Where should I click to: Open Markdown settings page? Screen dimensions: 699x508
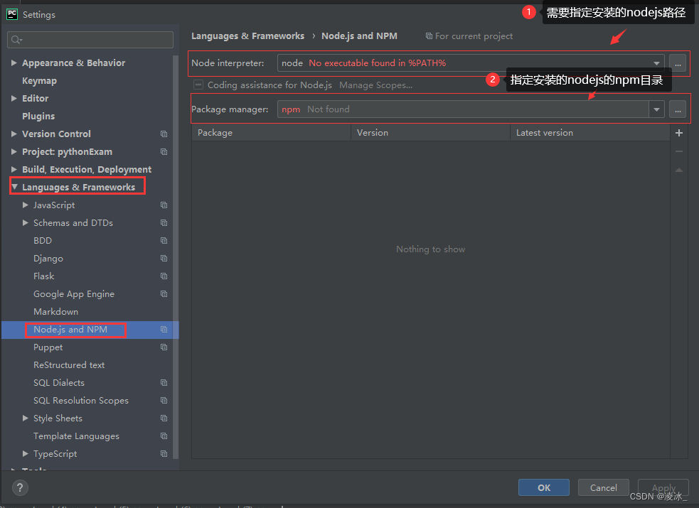[x=55, y=312]
